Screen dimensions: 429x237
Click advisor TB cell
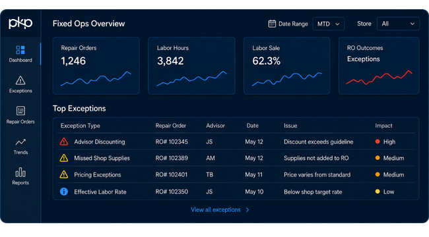click(209, 174)
